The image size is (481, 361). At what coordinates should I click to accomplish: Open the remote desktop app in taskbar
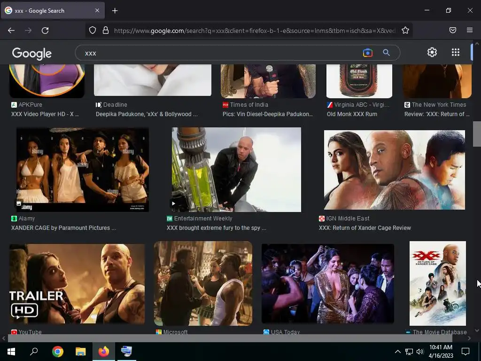(x=126, y=352)
